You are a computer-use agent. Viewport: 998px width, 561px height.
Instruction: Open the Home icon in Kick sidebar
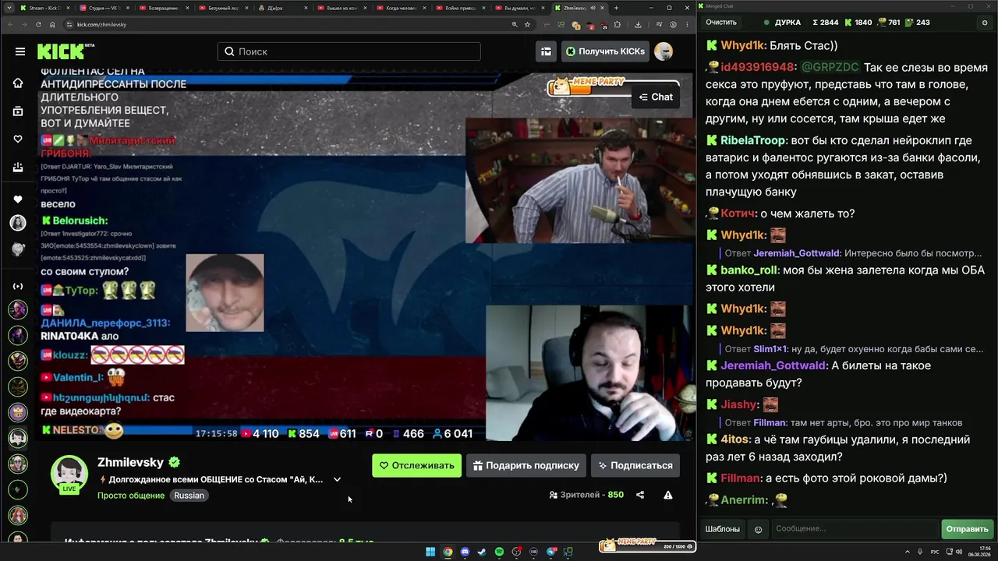coord(18,83)
